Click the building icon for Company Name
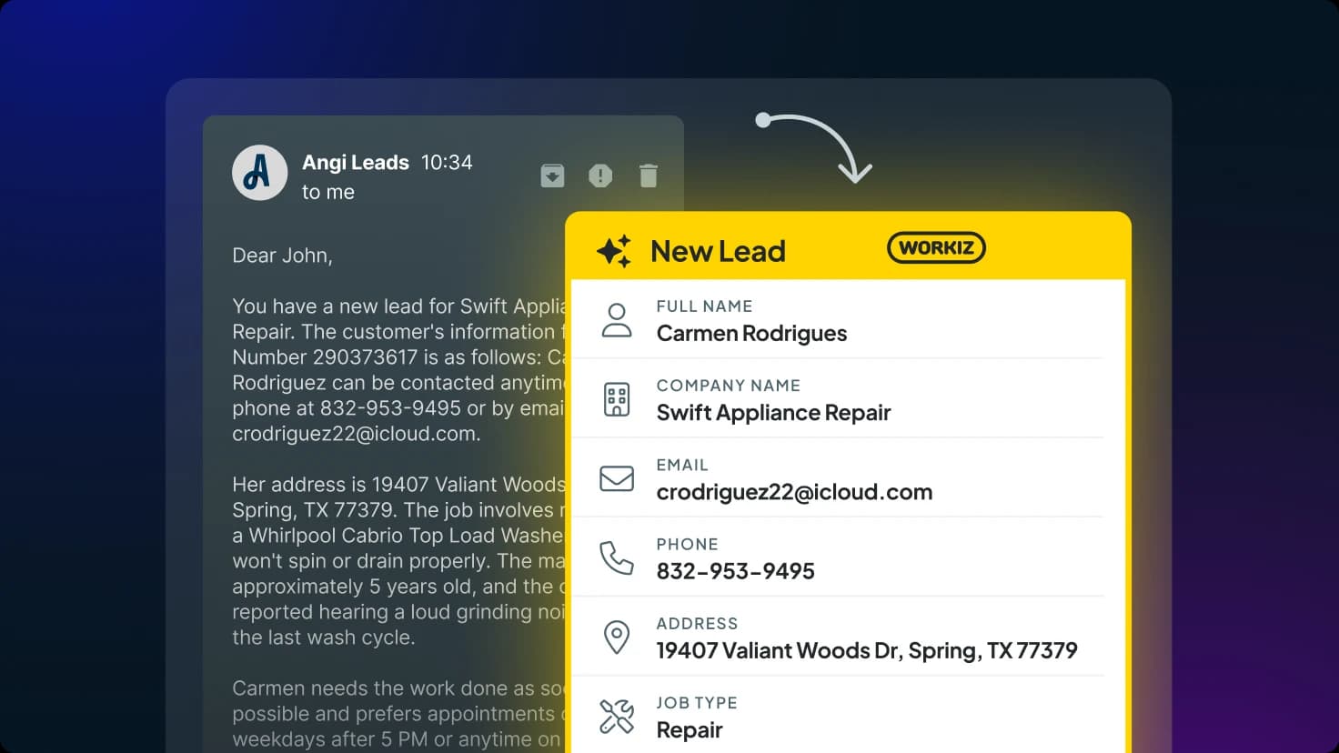 coord(617,399)
